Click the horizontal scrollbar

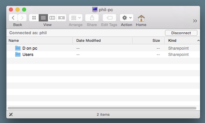point(102,108)
